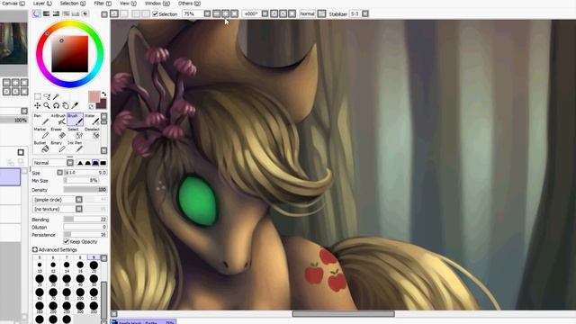Screen dimensions: 576x324
Task: Adjust the Persistence slider
Action: click(85, 235)
